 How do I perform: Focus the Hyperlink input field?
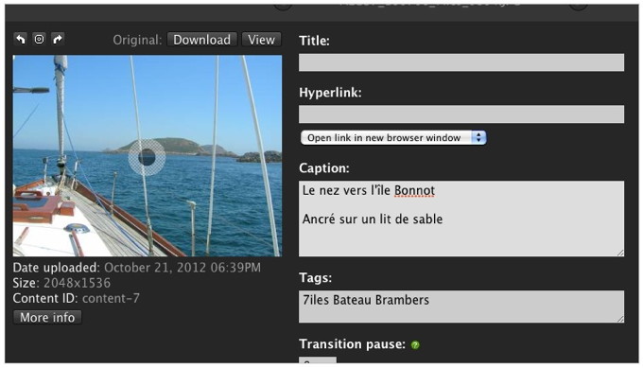point(461,114)
